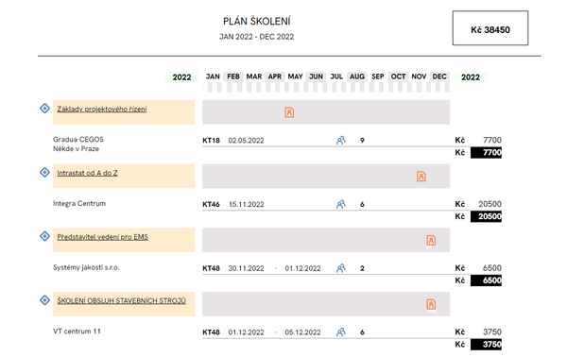Select FEB month in timeline header
The width and height of the screenshot is (567, 357).
[x=233, y=76]
